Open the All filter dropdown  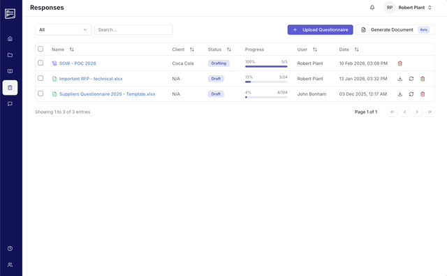click(63, 29)
